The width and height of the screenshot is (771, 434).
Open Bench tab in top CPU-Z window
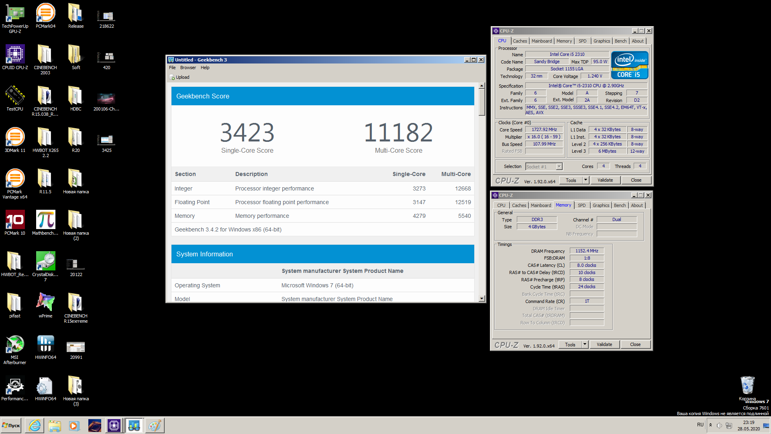(x=620, y=41)
